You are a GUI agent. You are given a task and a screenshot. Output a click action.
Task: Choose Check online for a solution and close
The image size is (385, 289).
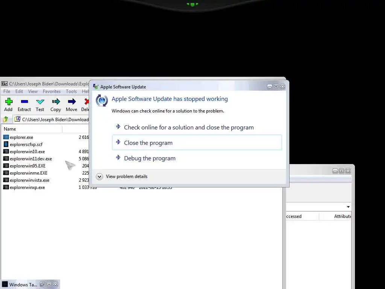197,127
